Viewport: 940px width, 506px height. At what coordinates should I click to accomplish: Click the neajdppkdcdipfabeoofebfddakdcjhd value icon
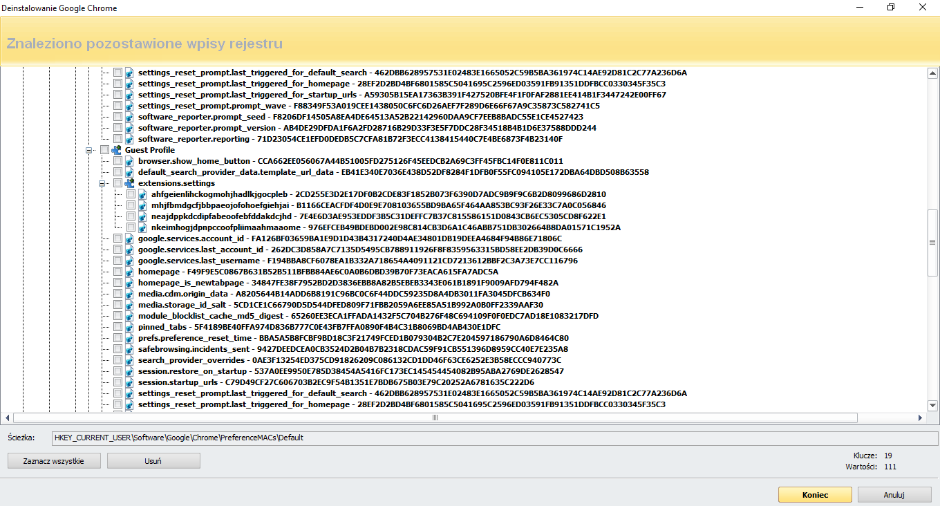pos(142,216)
